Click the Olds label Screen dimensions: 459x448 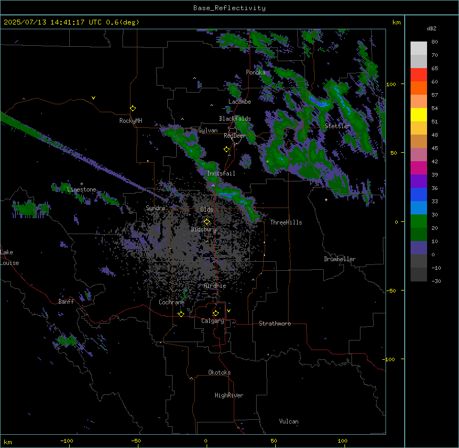[207, 210]
